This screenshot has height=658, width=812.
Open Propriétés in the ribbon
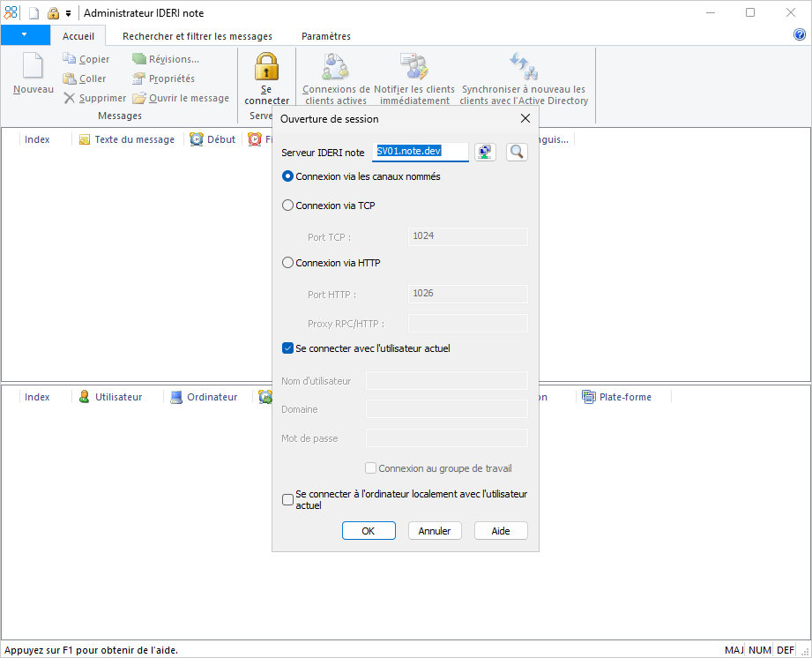163,79
